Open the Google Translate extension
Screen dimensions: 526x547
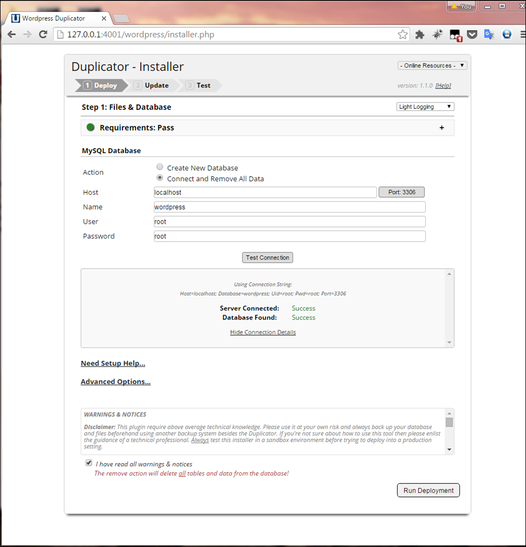tap(489, 34)
